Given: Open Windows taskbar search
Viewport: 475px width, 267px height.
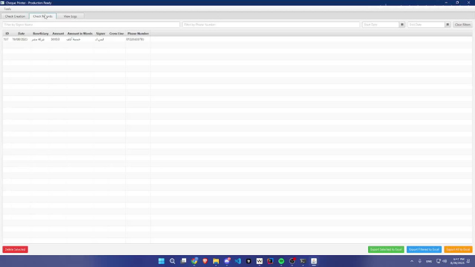Looking at the screenshot, I should [x=172, y=261].
